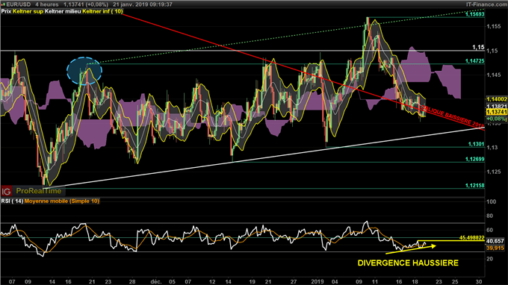508x285 pixels.
Task: Click the '04' date axis marker
Action: 335,282
